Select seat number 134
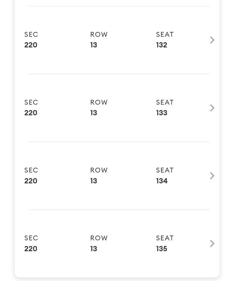Image resolution: width=234 pixels, height=281 pixels. coord(162,181)
